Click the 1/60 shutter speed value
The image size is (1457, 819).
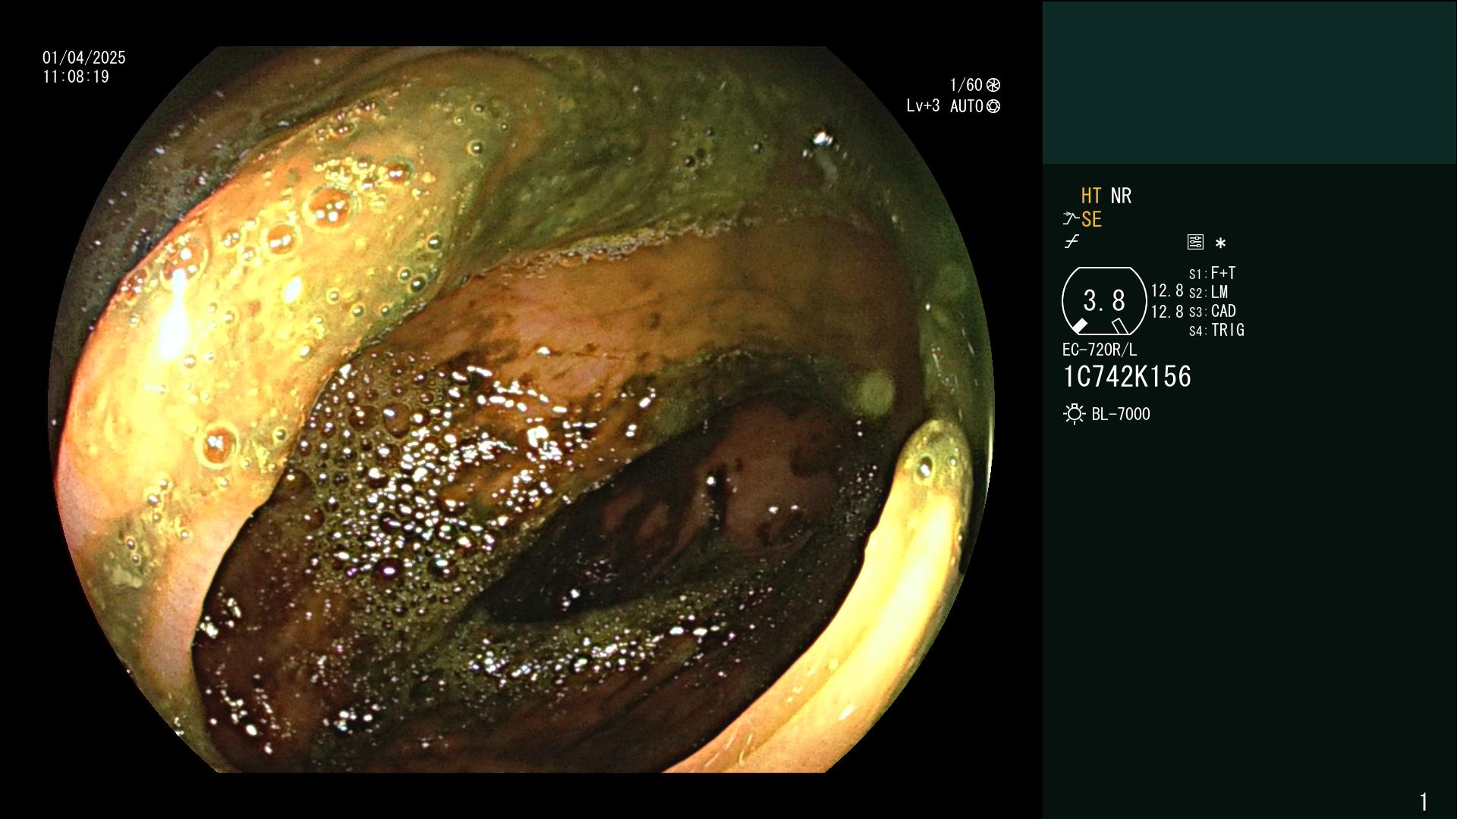coord(966,85)
